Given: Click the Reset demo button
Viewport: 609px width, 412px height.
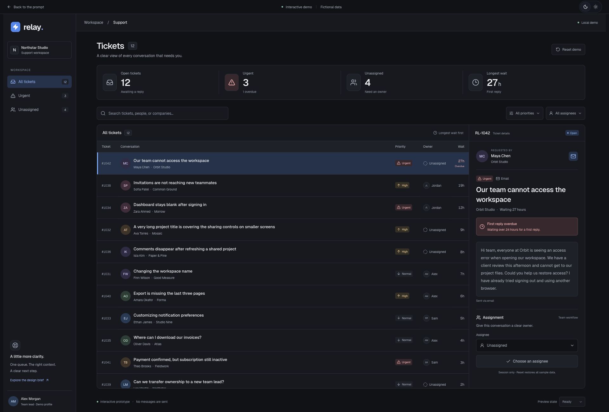Looking at the screenshot, I should pos(568,49).
